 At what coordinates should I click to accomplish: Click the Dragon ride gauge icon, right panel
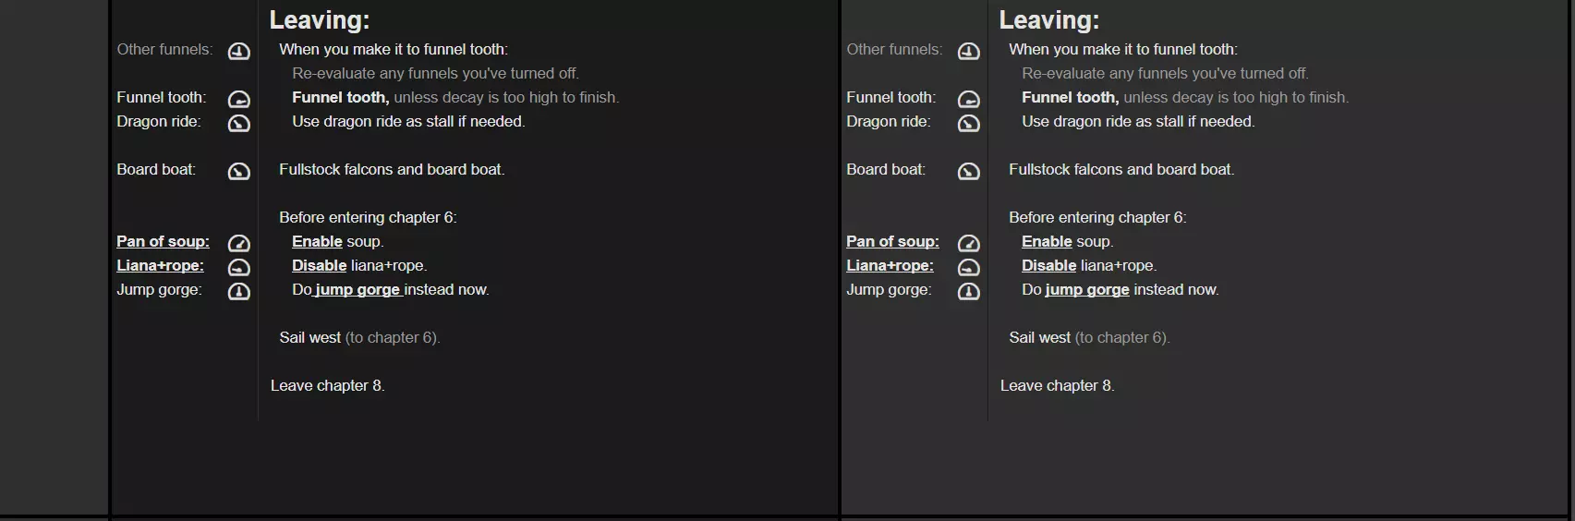pos(968,124)
